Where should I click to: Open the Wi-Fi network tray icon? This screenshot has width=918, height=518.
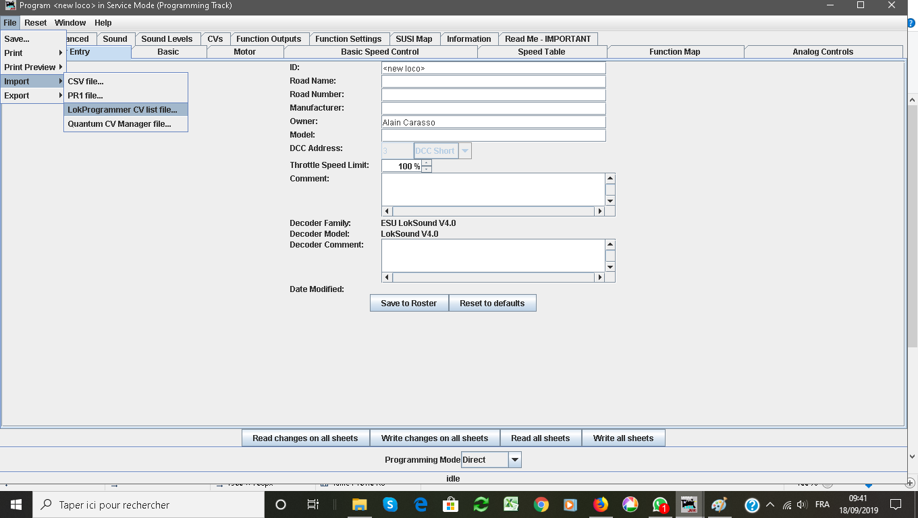pyautogui.click(x=787, y=505)
